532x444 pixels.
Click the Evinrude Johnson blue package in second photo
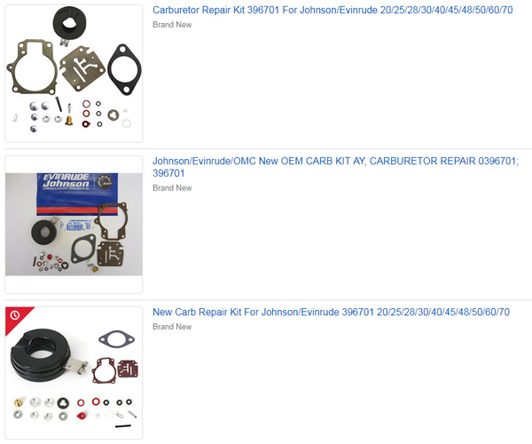(77, 194)
